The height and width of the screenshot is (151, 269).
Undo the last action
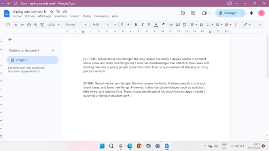pos(15,24)
